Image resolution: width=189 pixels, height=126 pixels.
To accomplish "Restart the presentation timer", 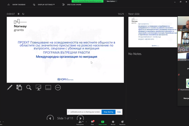I will (x=23, y=14).
